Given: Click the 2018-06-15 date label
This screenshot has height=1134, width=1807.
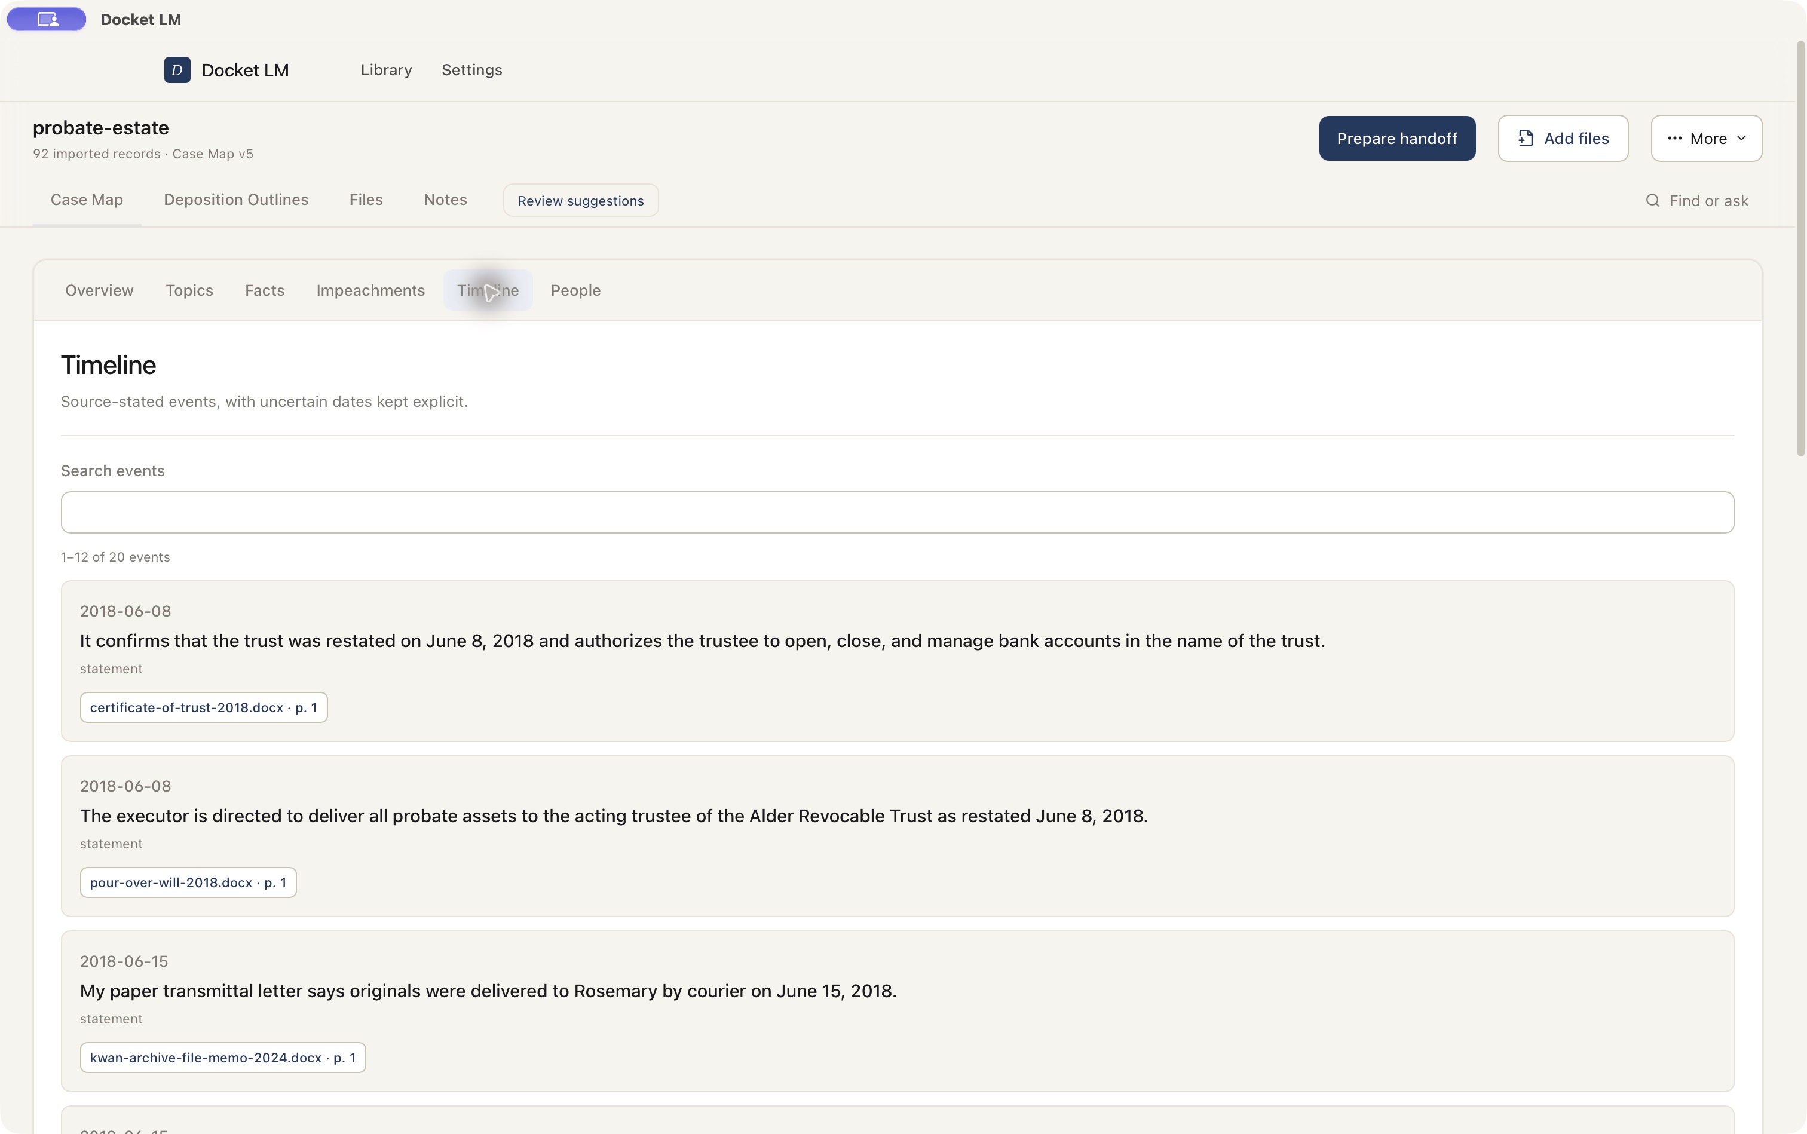Looking at the screenshot, I should 124,961.
